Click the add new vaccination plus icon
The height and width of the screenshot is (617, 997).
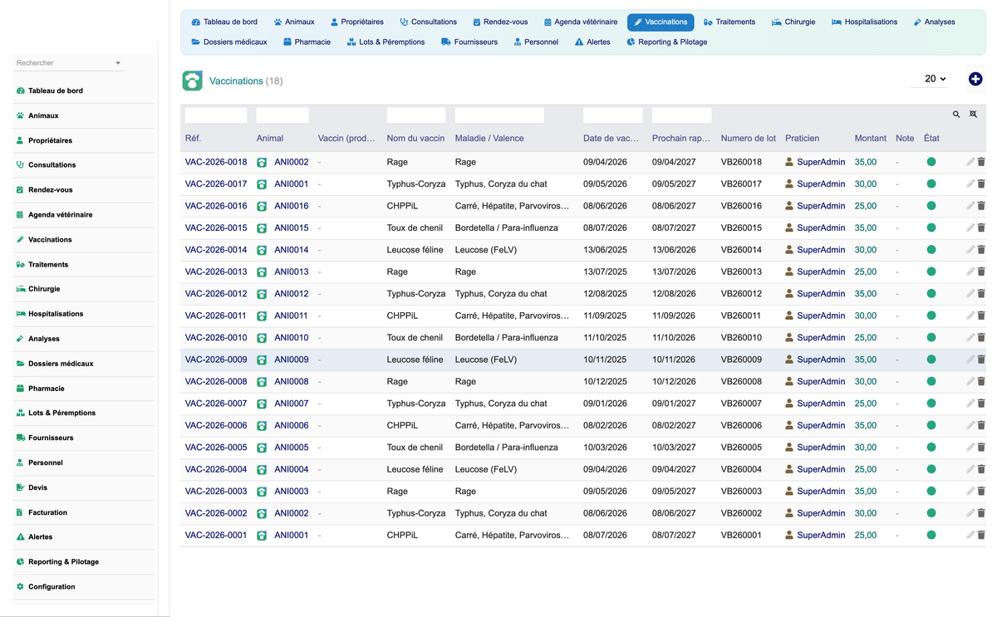click(975, 79)
